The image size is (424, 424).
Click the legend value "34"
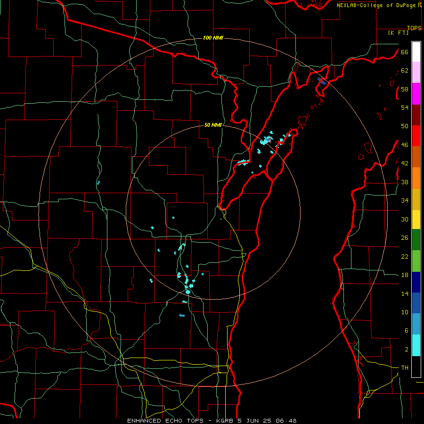(x=405, y=201)
